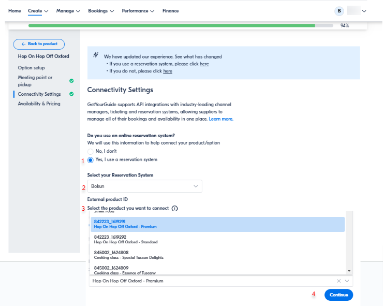Open the Learn more link
Screen dimensions: 383x306
point(221,119)
